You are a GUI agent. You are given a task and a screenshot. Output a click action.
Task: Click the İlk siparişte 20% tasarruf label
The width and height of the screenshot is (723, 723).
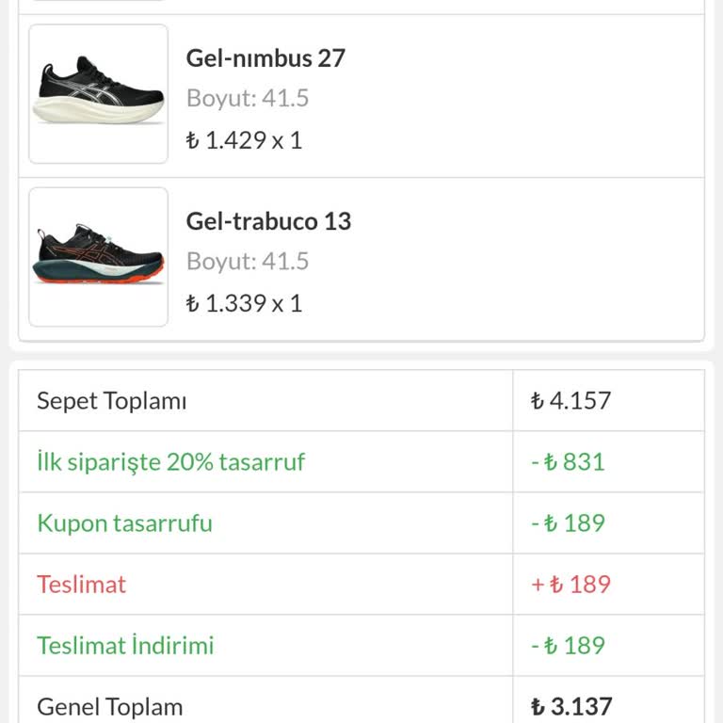pyautogui.click(x=170, y=462)
